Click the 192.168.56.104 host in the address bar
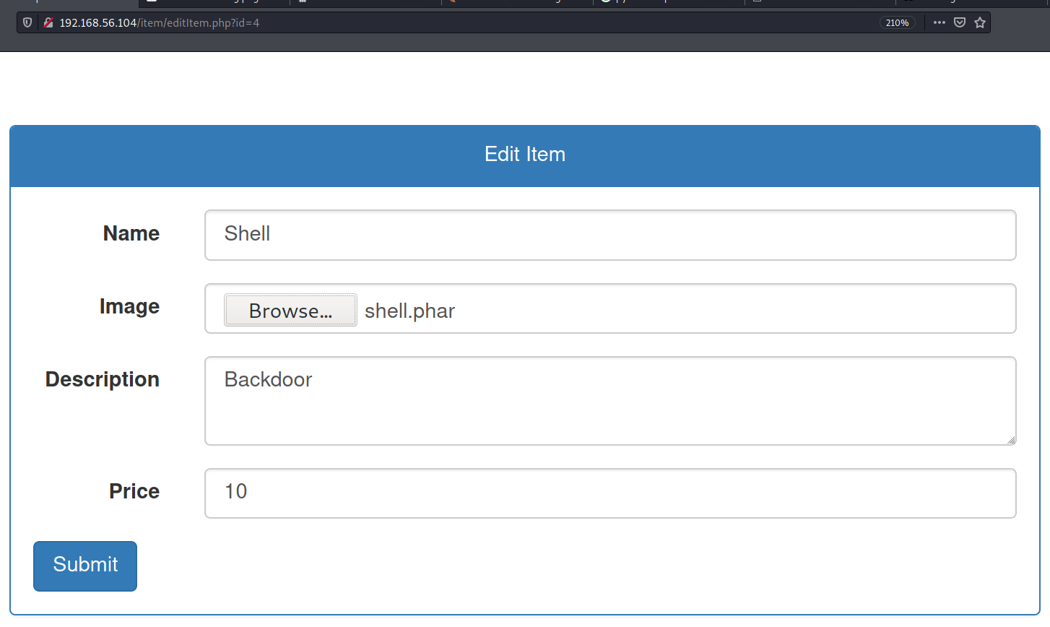Viewport: 1050px width, 627px height. coord(97,22)
